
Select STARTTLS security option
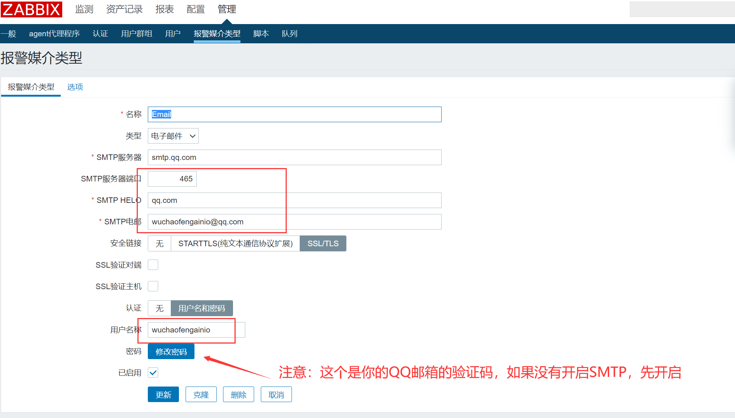(236, 244)
